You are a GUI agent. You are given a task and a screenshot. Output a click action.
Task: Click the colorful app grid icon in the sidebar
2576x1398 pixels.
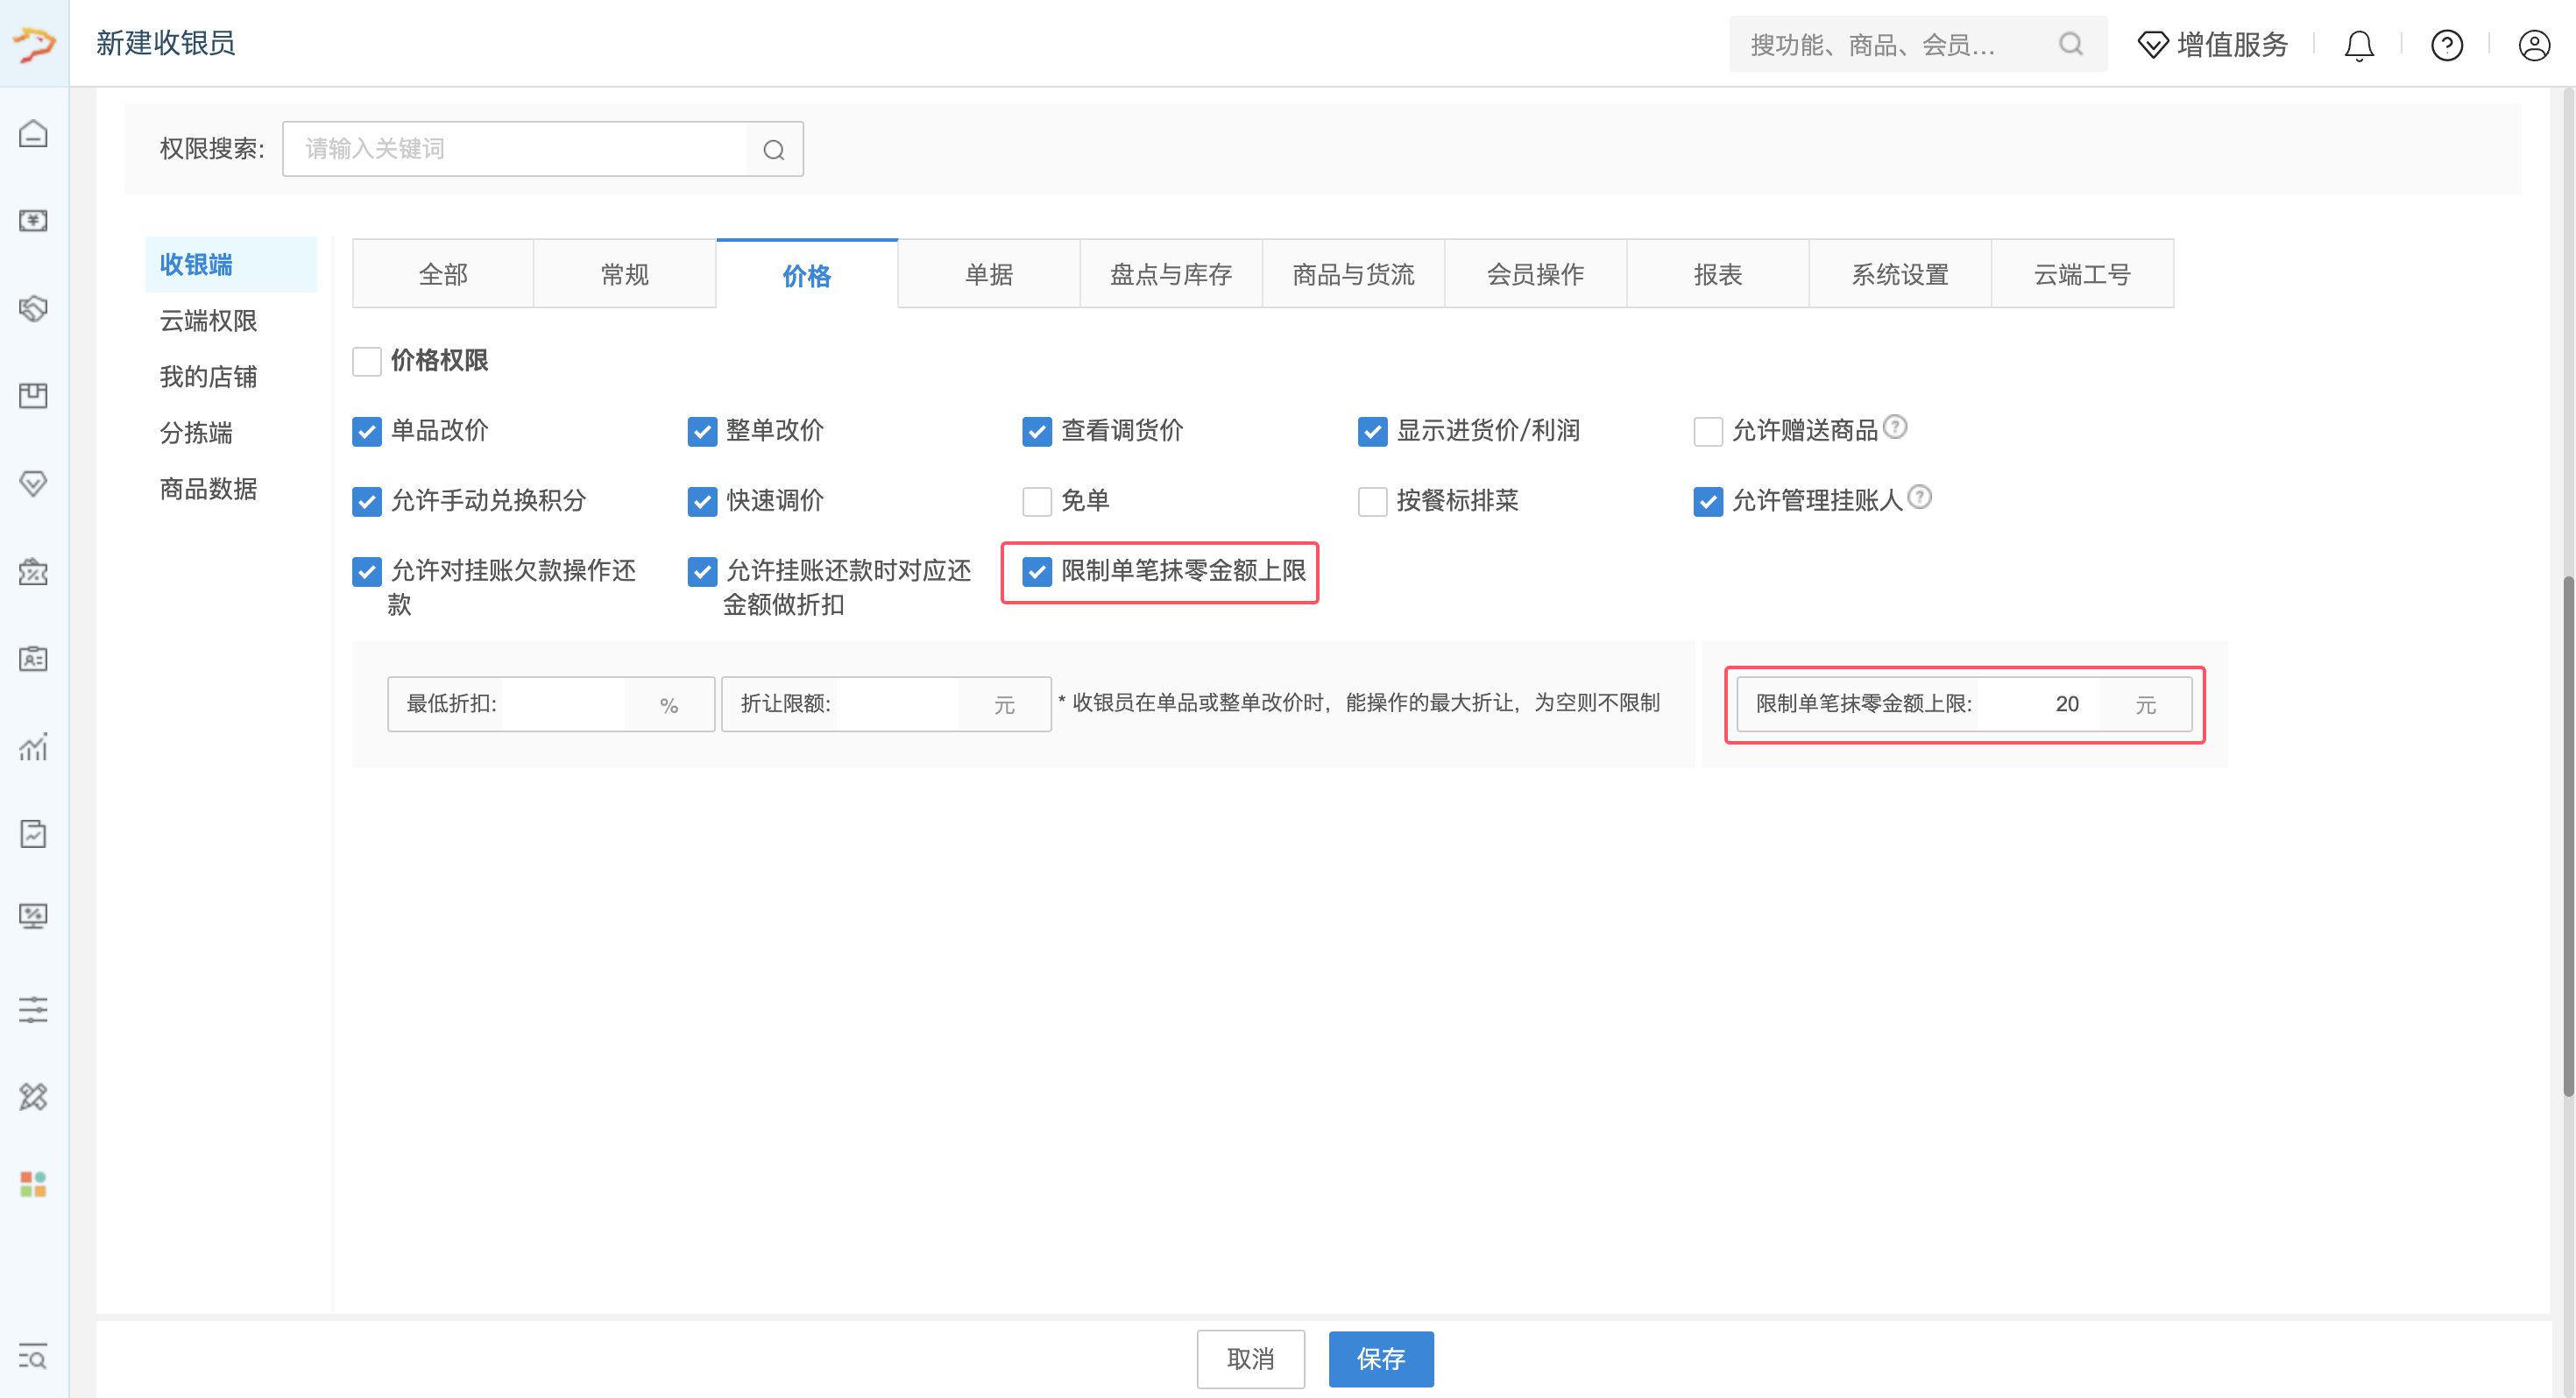coord(33,1184)
